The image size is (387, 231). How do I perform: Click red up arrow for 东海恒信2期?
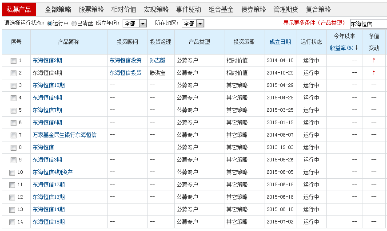click(374, 60)
